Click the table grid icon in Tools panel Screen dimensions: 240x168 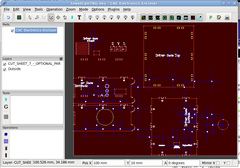6,117
